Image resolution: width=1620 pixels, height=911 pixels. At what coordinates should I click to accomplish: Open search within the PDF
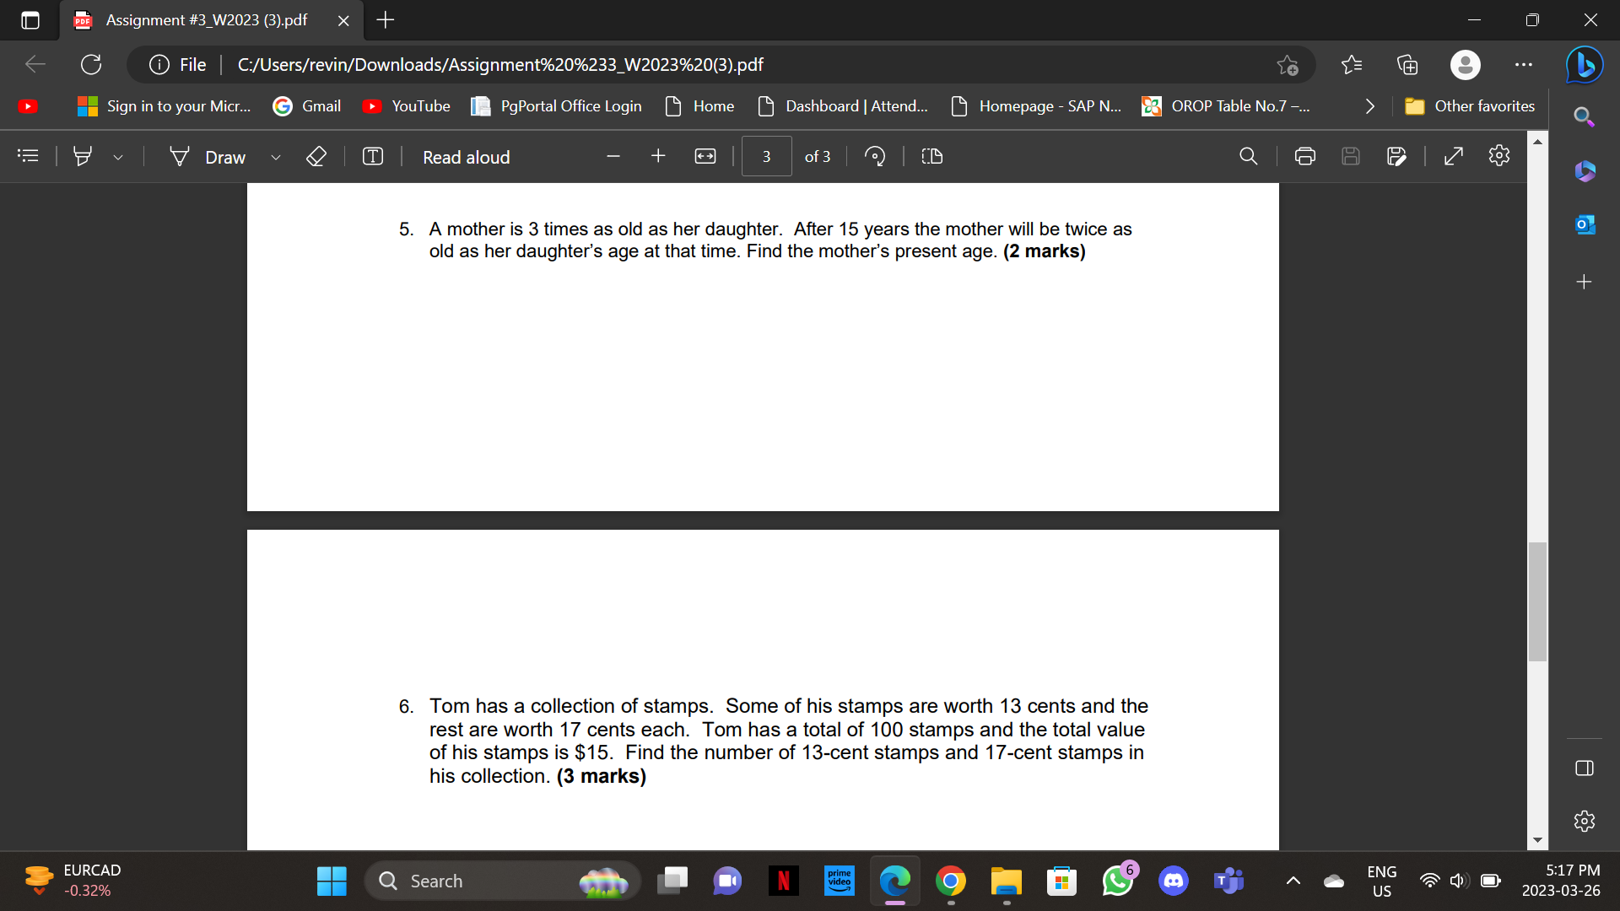(1249, 156)
